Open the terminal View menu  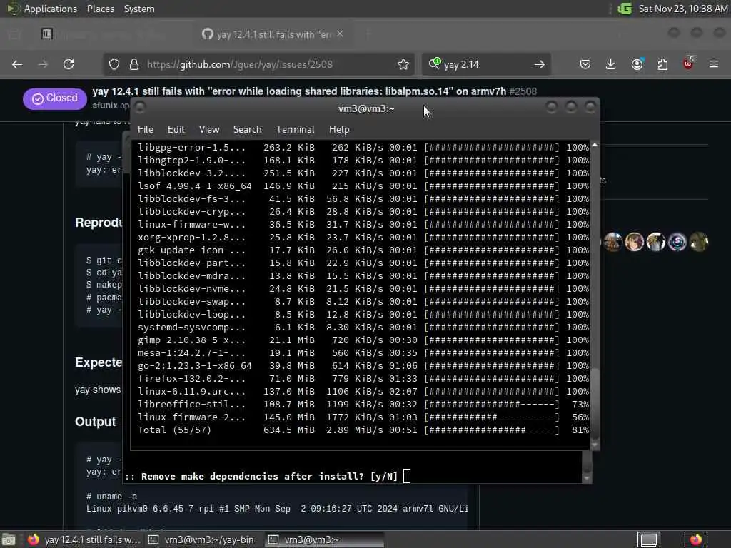pos(209,130)
